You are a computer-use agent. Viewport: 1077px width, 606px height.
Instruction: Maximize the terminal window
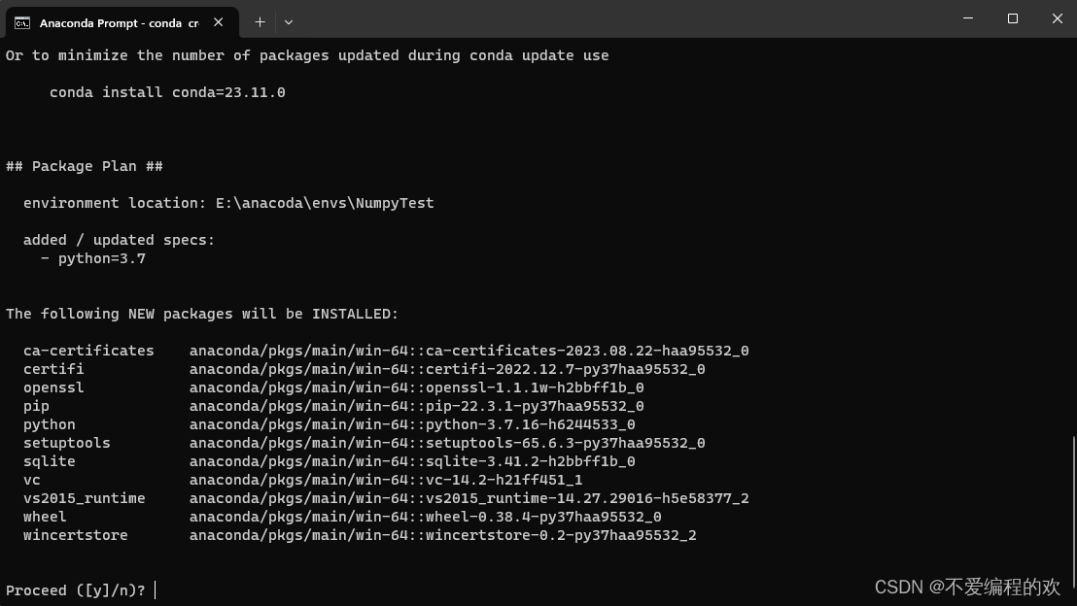pos(1013,18)
